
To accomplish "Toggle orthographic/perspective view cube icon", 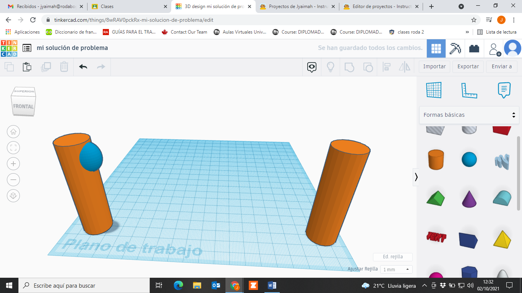I will click(13, 196).
